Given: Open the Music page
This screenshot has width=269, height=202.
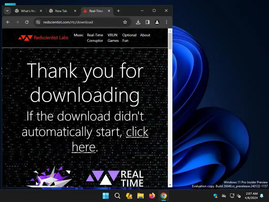Looking at the screenshot, I should pyautogui.click(x=79, y=35).
